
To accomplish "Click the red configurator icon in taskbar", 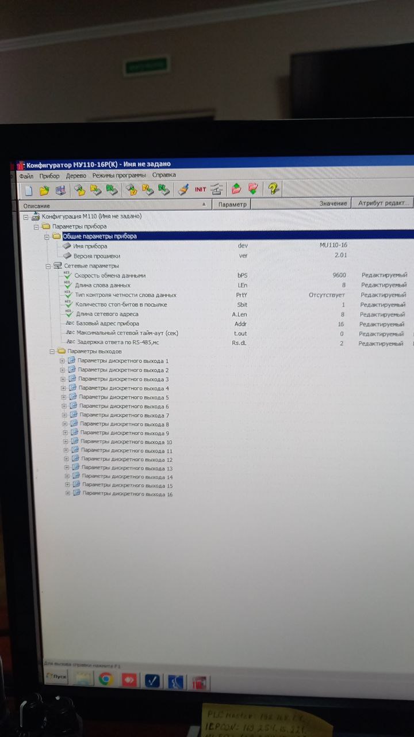I will tap(199, 683).
